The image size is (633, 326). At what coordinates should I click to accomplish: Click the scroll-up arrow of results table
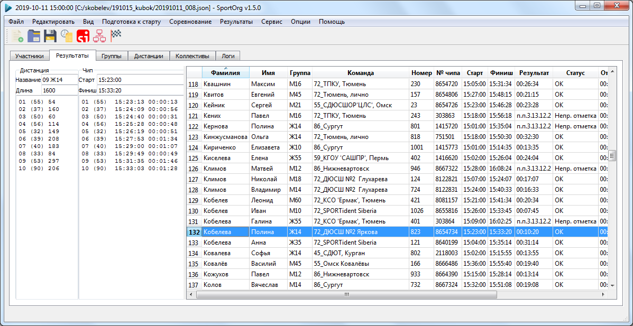coord(612,72)
